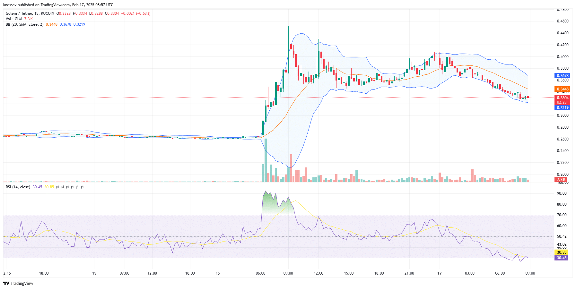Select the red 0.3304 last price label on the axis
576x289 pixels.
pos(562,98)
